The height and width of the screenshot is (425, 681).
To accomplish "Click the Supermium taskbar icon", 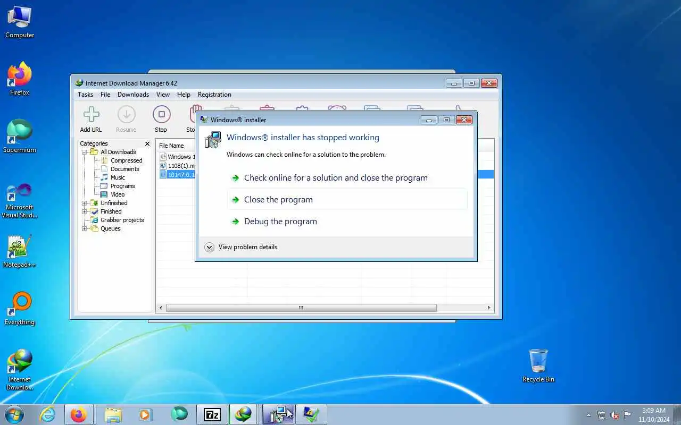I will [x=179, y=414].
